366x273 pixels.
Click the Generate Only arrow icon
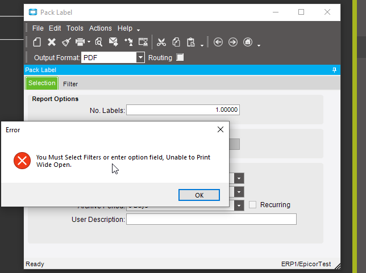[x=128, y=42]
